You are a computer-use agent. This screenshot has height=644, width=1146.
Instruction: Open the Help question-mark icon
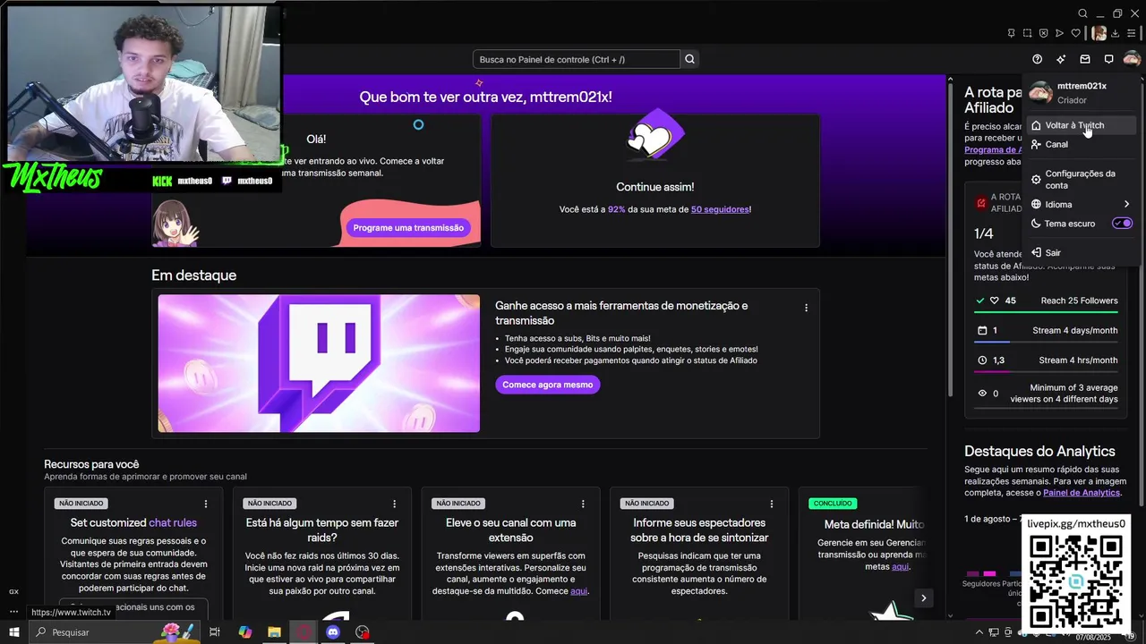(x=1037, y=59)
